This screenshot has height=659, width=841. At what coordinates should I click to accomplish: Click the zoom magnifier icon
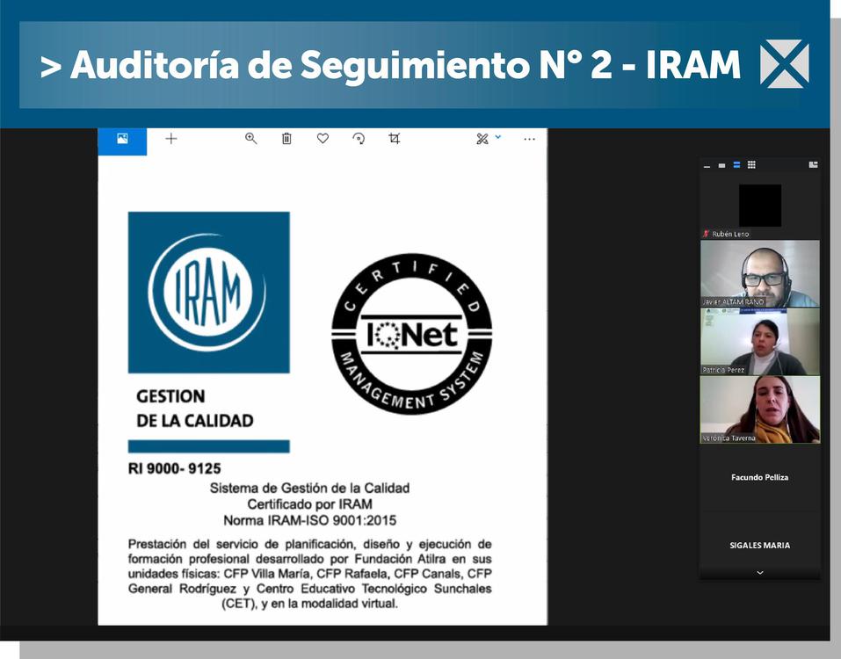point(250,139)
